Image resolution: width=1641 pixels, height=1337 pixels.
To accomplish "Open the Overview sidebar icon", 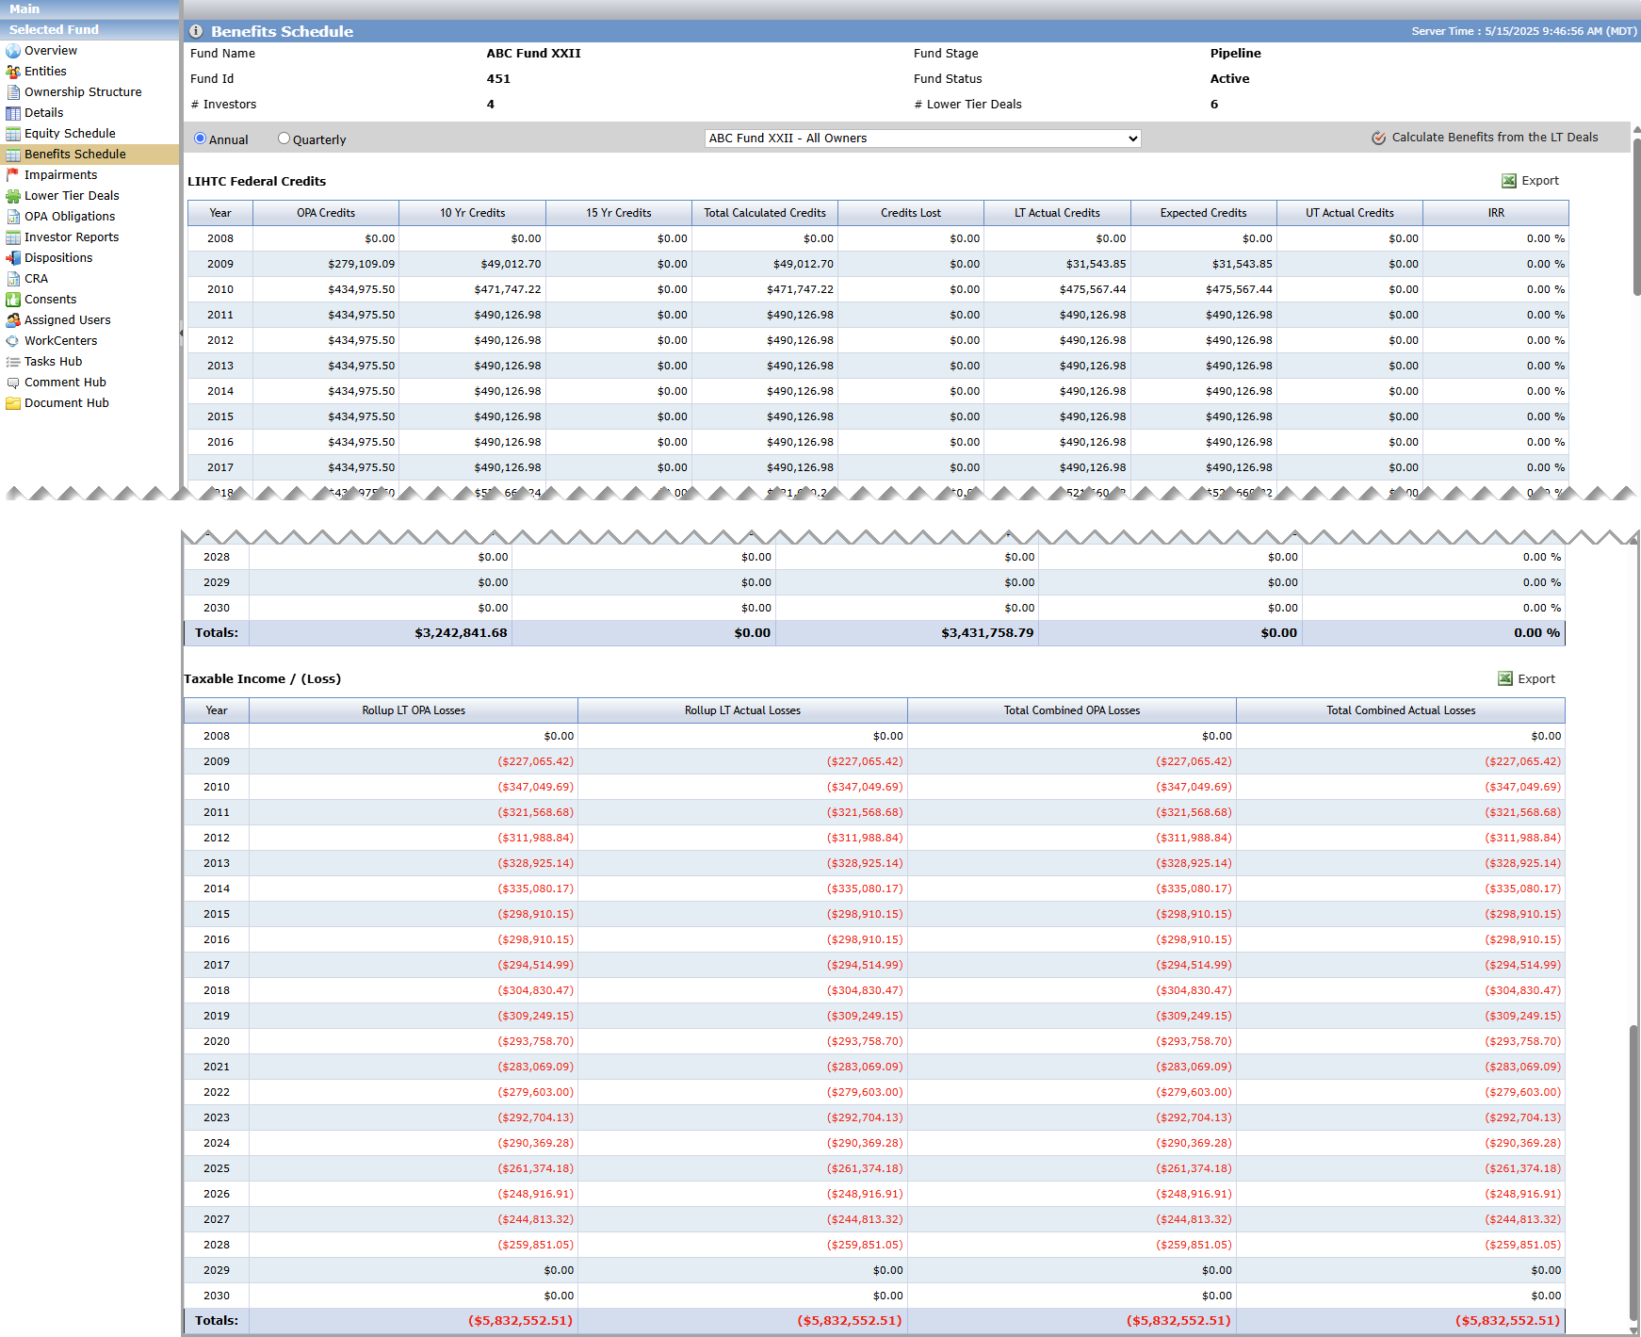I will [x=13, y=51].
